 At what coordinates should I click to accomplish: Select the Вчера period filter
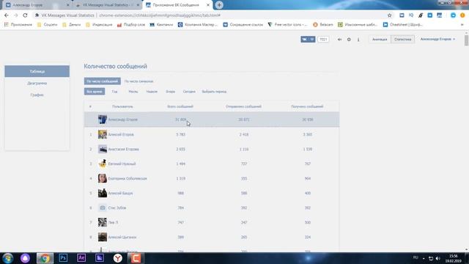[171, 92]
